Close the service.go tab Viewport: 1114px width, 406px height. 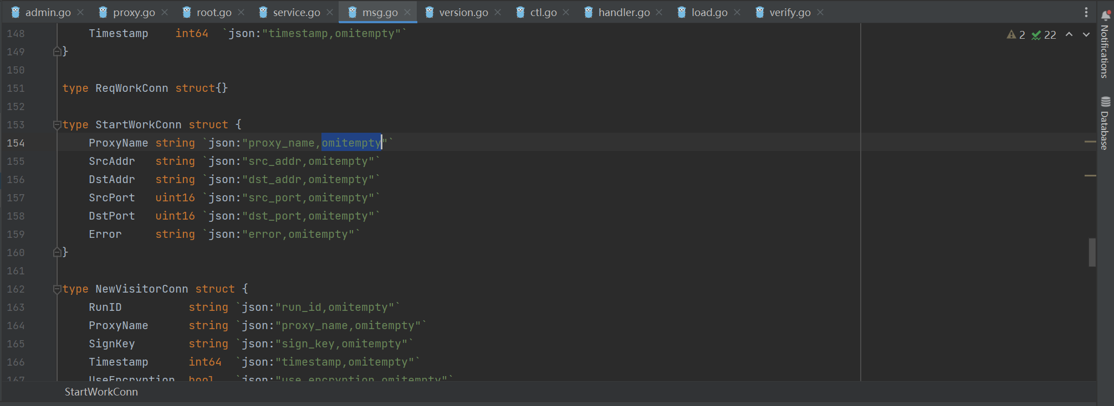tap(330, 12)
